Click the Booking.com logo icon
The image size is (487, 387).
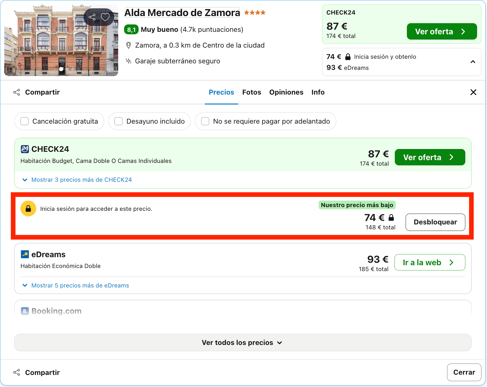point(25,311)
